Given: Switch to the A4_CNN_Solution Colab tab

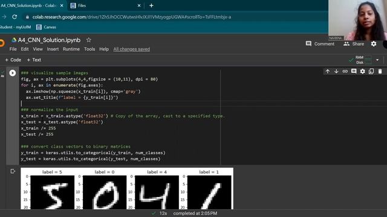Looking at the screenshot, I should (32, 5).
